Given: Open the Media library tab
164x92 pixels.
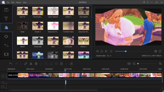Looking at the screenshot, I should [6, 10].
